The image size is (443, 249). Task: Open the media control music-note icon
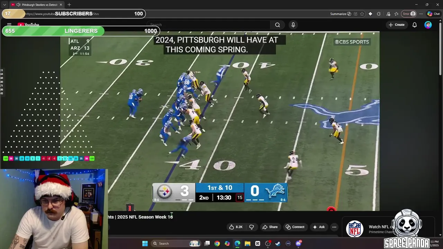coord(388,14)
